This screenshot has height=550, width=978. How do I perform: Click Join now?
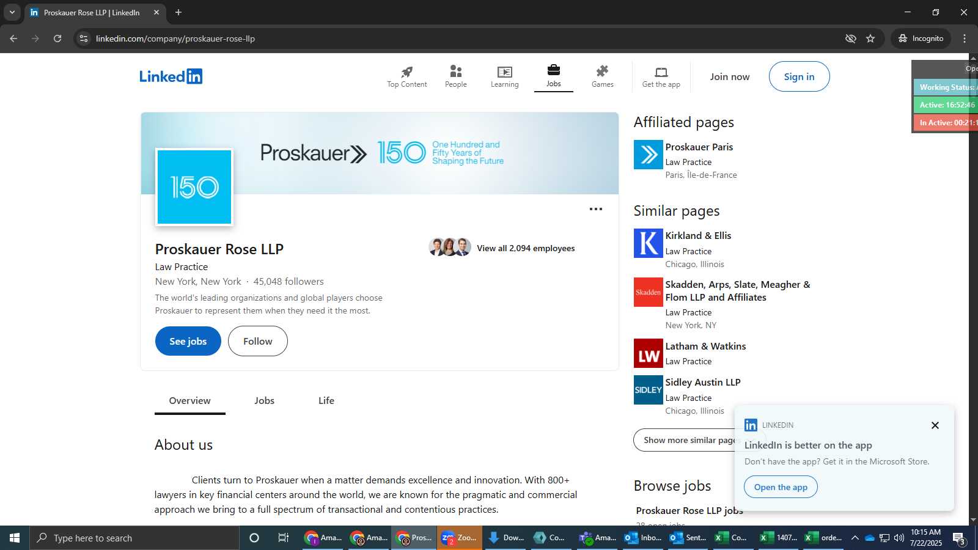point(729,77)
